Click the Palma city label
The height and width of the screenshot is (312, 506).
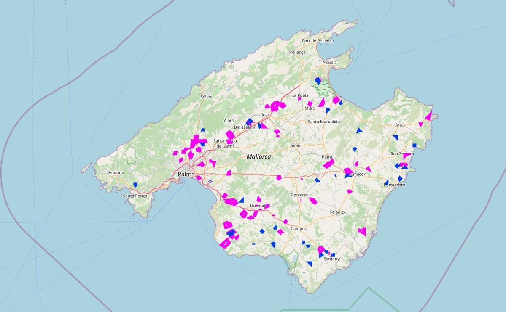point(186,174)
